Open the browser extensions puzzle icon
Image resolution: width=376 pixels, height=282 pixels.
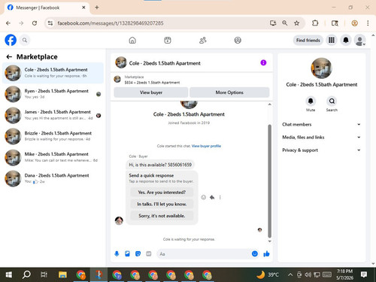point(315,23)
